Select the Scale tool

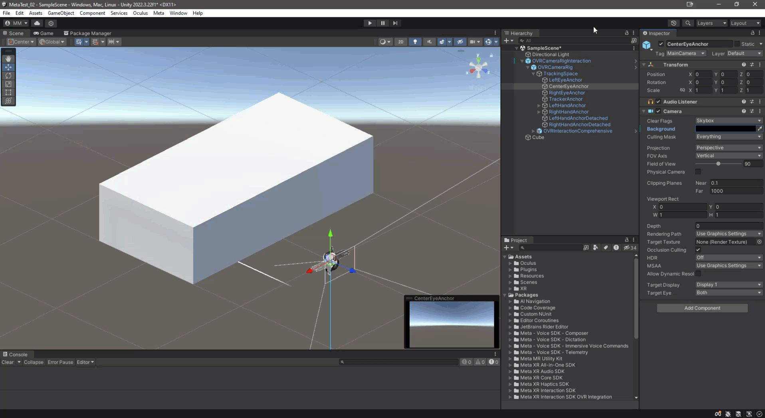click(x=8, y=84)
